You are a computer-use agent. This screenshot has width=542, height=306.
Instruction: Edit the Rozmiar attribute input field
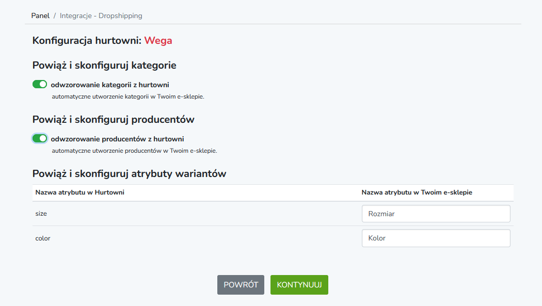coord(436,214)
